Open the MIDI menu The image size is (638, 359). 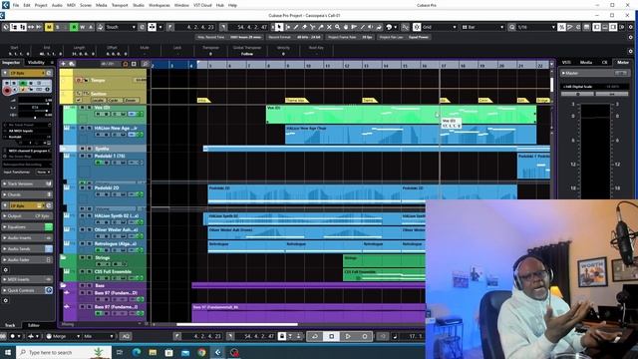[71, 5]
